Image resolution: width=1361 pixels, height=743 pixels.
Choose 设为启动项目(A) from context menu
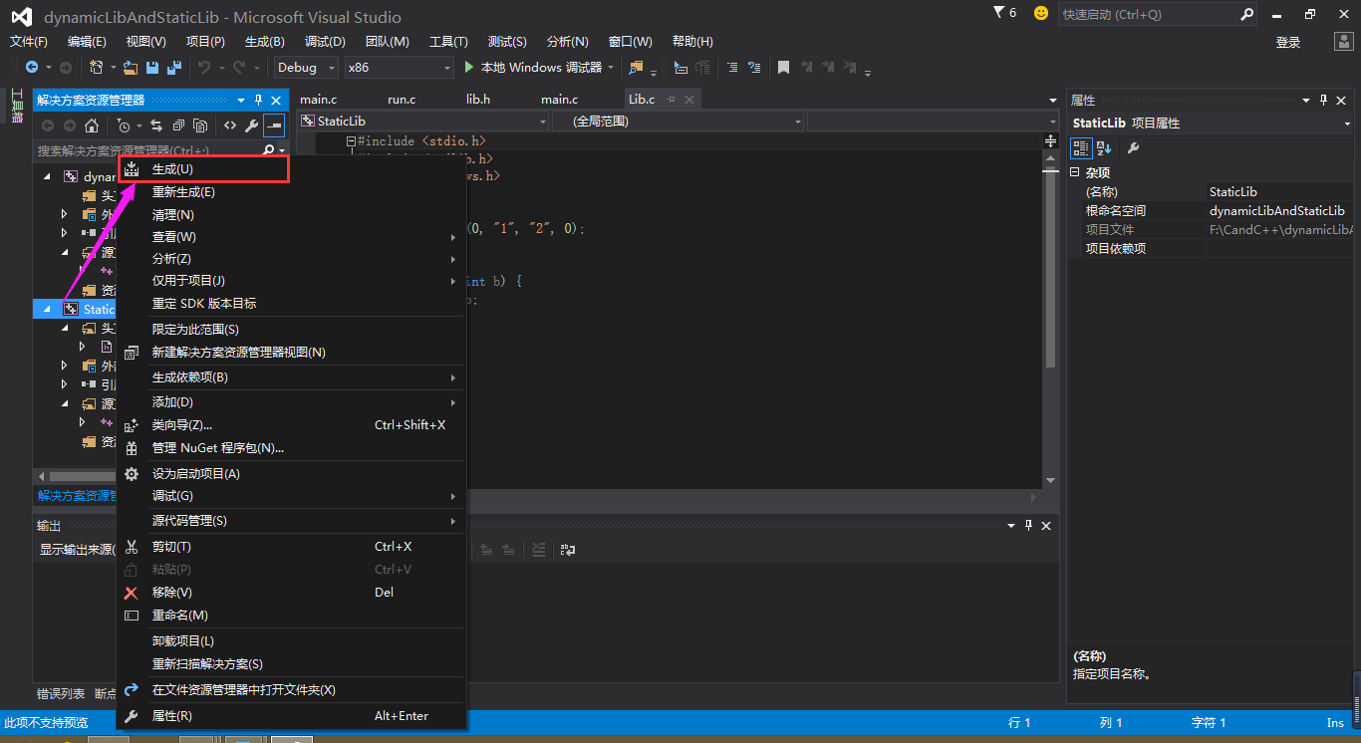(292, 474)
